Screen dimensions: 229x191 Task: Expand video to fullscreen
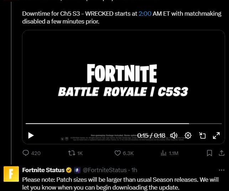216,135
